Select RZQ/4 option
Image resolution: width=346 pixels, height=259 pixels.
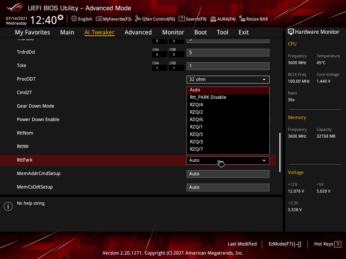(x=228, y=105)
